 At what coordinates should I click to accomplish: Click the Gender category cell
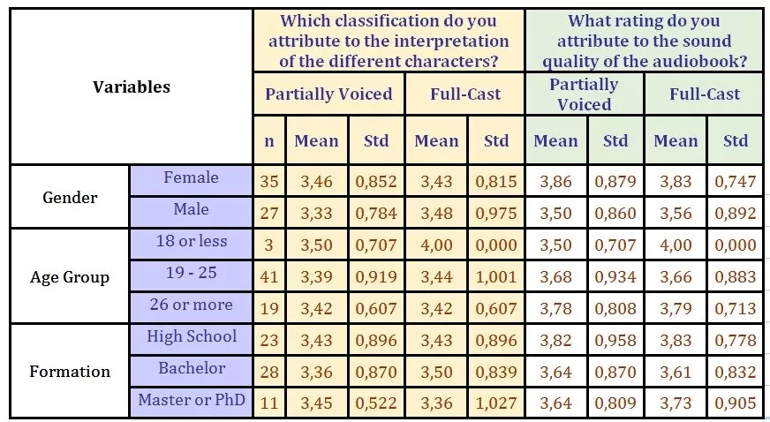(x=70, y=196)
